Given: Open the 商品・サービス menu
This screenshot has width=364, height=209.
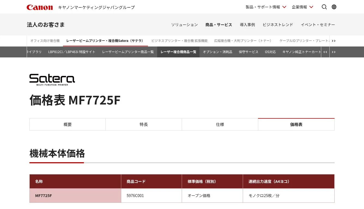Looking at the screenshot, I should coord(219,25).
